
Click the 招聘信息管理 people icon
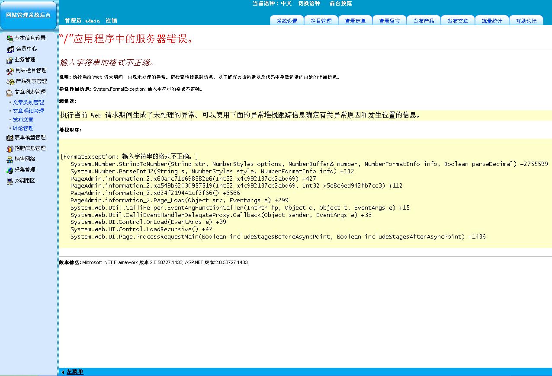10,148
